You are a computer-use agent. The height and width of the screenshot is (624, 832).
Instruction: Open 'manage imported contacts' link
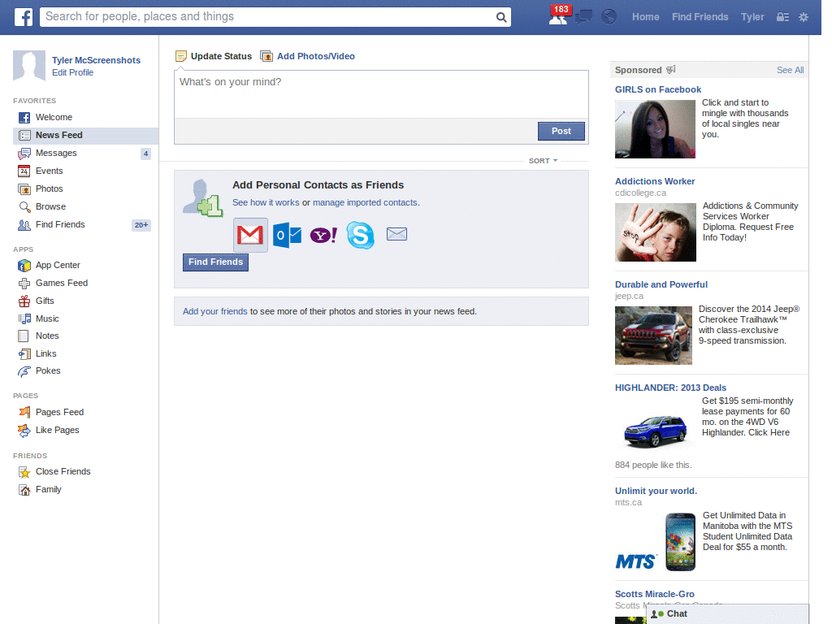pyautogui.click(x=365, y=202)
